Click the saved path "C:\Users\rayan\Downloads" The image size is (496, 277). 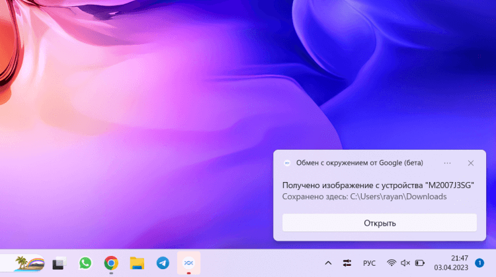(x=398, y=197)
